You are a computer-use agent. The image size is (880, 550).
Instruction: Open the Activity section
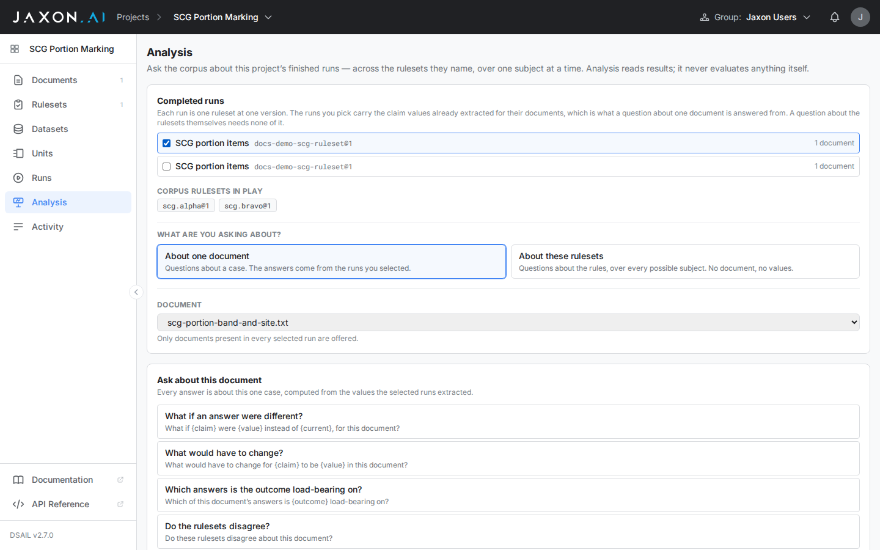point(68,227)
